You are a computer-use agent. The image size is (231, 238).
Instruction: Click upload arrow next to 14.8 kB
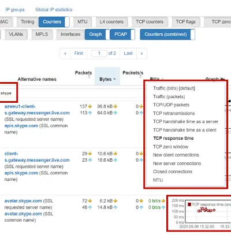tap(115, 207)
